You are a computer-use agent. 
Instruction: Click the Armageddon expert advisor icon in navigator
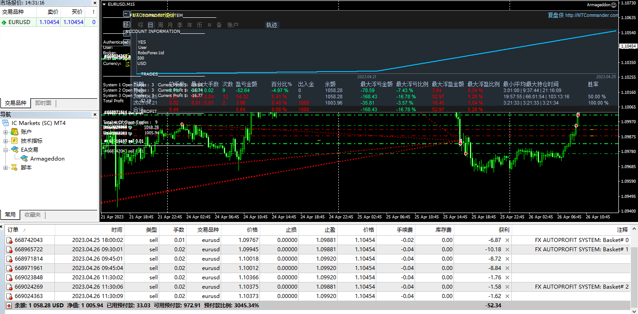coord(23,159)
